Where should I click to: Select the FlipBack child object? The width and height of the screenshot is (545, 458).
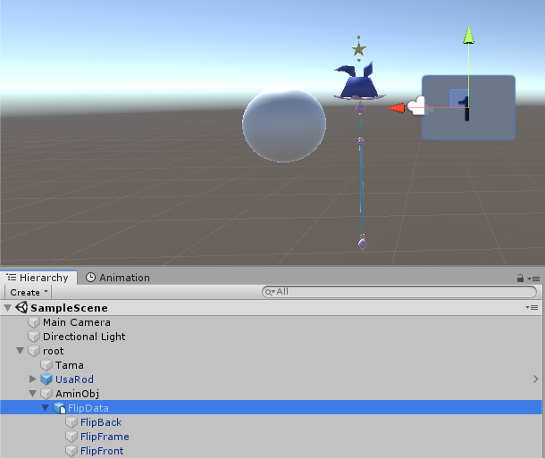101,422
